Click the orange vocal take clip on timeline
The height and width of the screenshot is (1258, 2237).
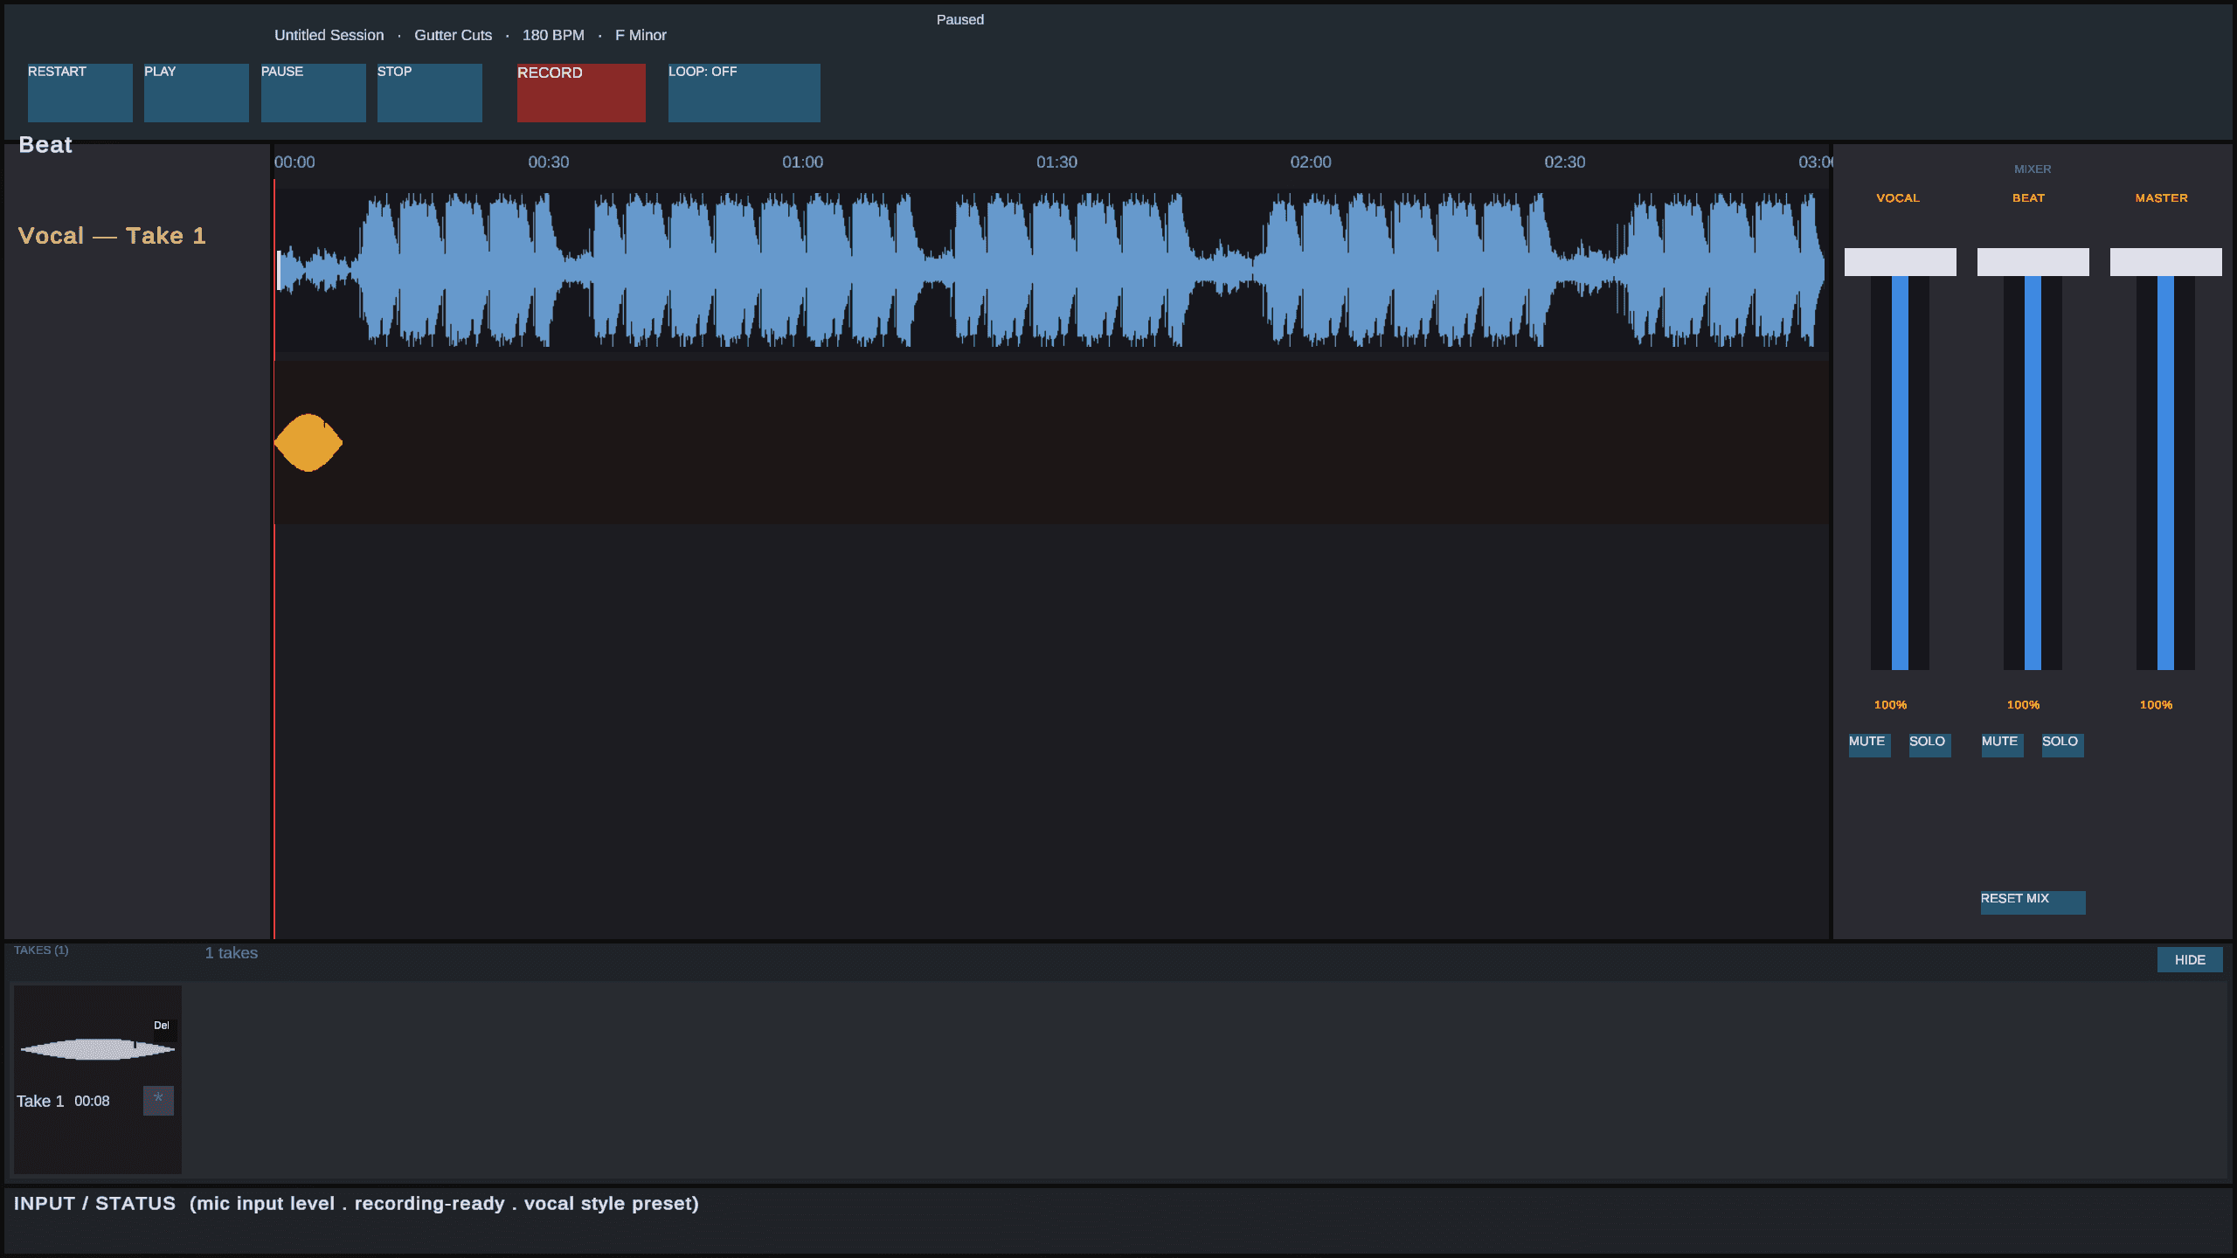coord(308,443)
